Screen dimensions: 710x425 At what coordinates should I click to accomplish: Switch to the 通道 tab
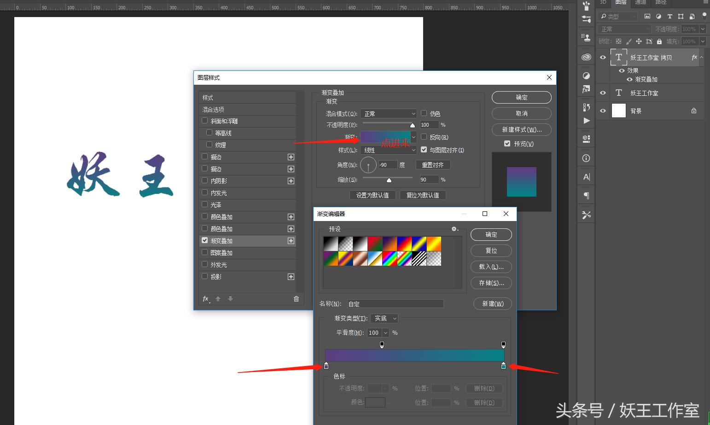[640, 3]
